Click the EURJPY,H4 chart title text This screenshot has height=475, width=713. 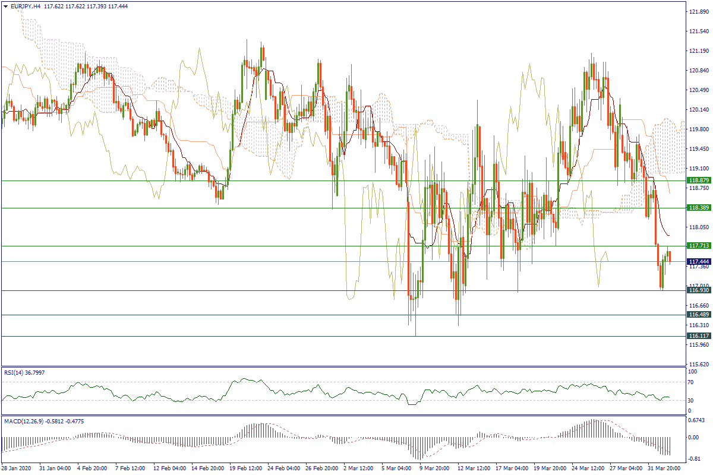click(x=26, y=6)
